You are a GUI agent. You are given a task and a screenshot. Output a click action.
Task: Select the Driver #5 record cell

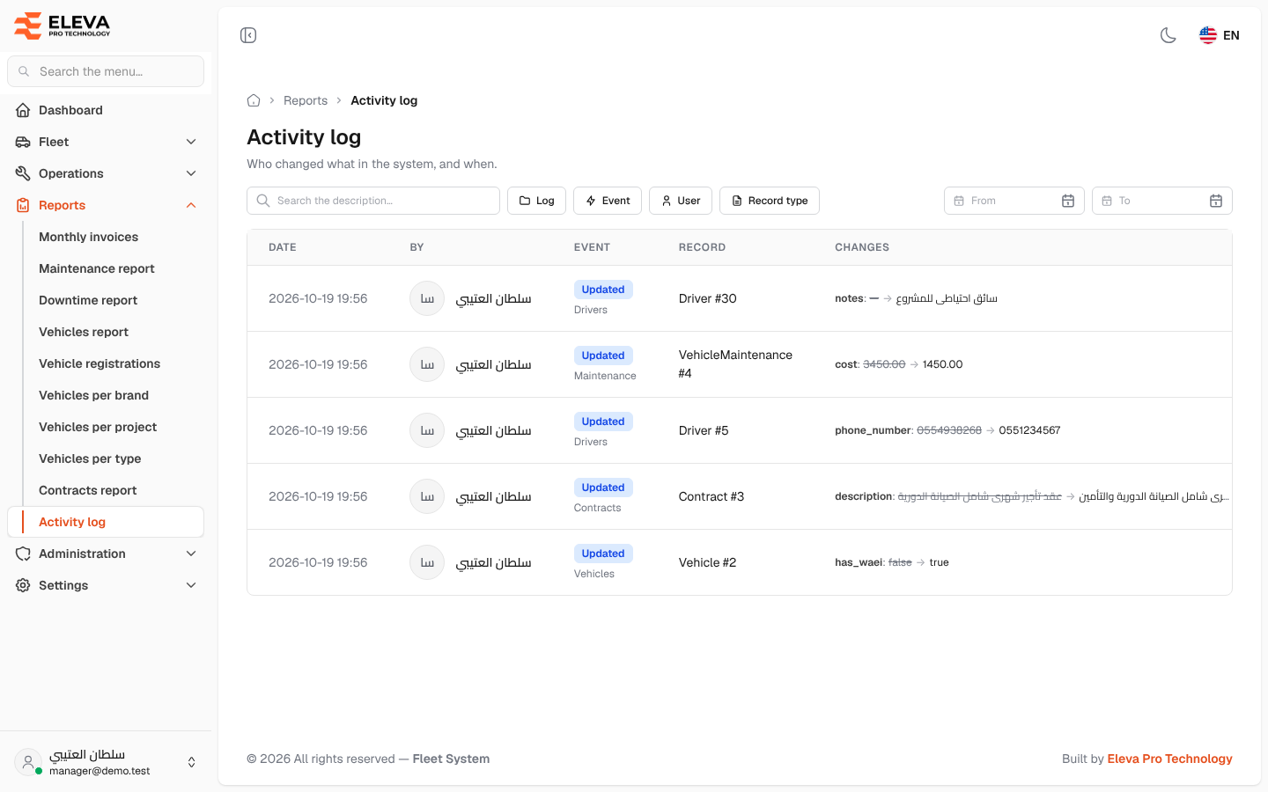tap(704, 430)
